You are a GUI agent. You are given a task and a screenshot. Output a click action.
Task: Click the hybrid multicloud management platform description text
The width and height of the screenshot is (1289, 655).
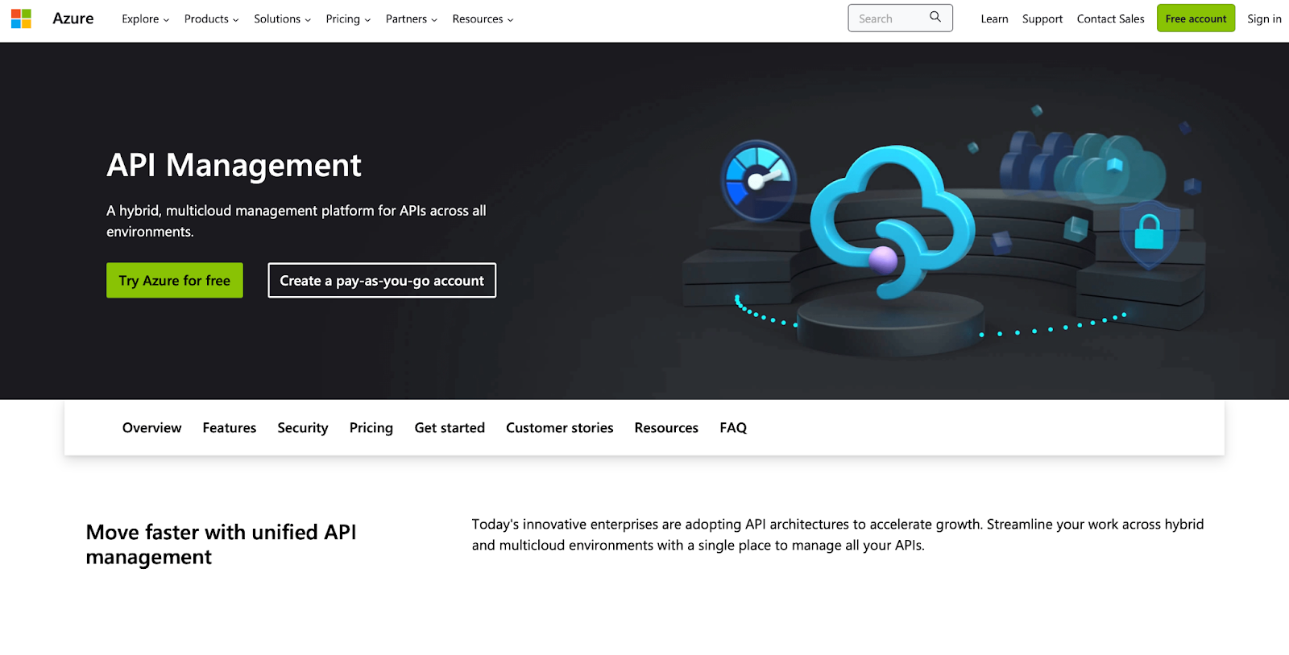pos(296,221)
